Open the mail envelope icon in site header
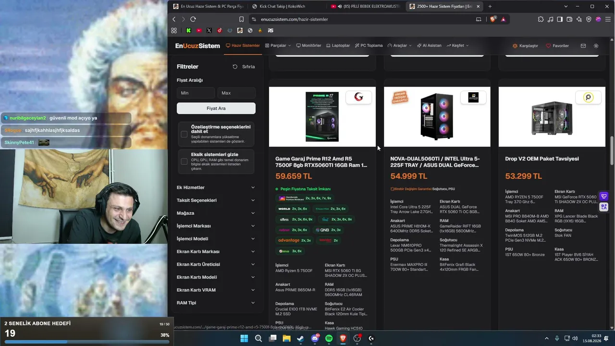Viewport: 615px width, 346px height. click(x=583, y=46)
